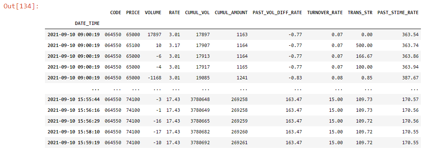Select PAST_VOL_DIFF_RATE value -0.83
This screenshot has height=150, width=428.
tap(295, 78)
